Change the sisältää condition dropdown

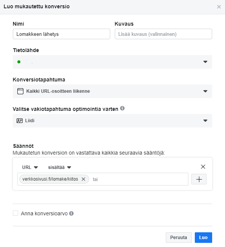pos(60,167)
